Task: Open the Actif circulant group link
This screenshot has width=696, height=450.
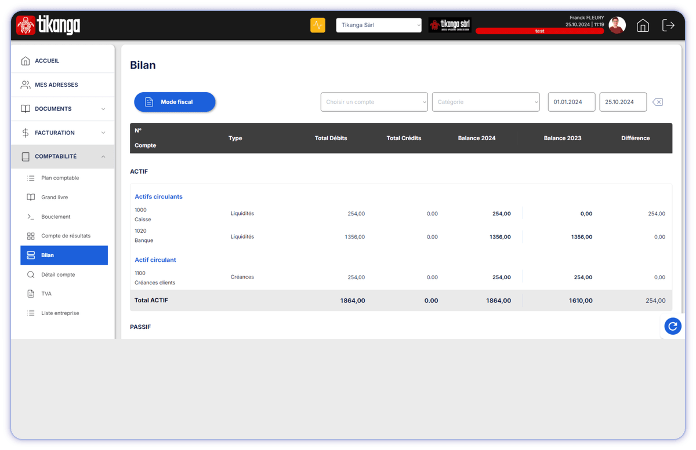Action: 155,260
